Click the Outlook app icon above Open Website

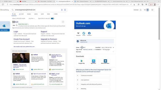click(x=4, y=26)
